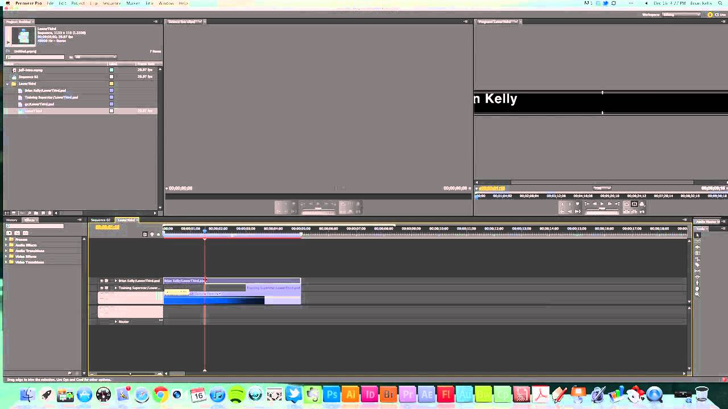728x409 pixels.
Task: Click the Lift button in Program monitor
Action: click(627, 211)
